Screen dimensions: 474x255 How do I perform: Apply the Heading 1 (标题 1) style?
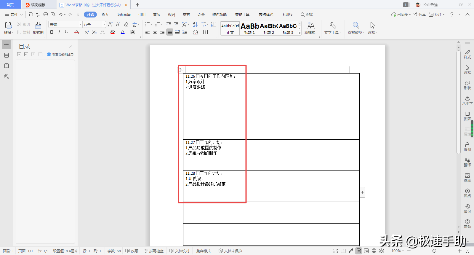pyautogui.click(x=249, y=28)
